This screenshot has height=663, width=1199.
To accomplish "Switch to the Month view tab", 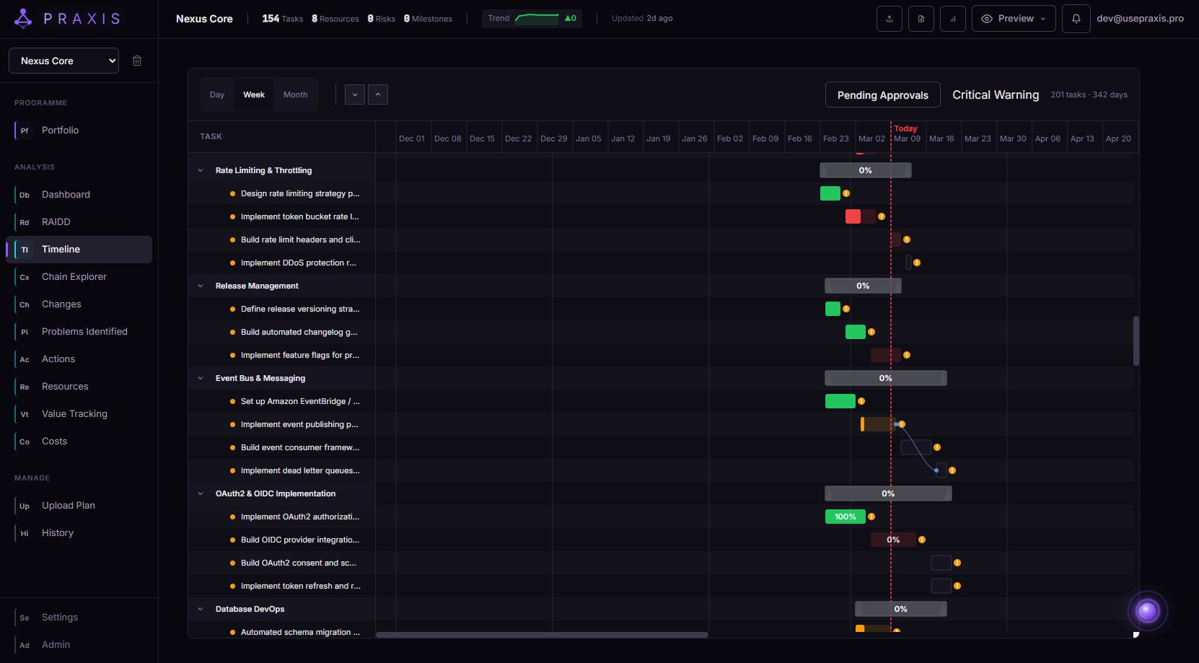I will [295, 95].
